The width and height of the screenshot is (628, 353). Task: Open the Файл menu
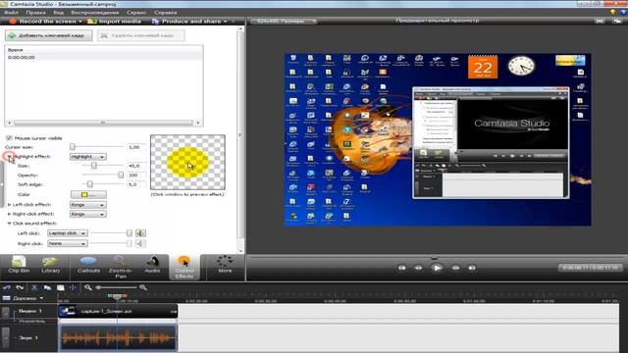[11, 13]
